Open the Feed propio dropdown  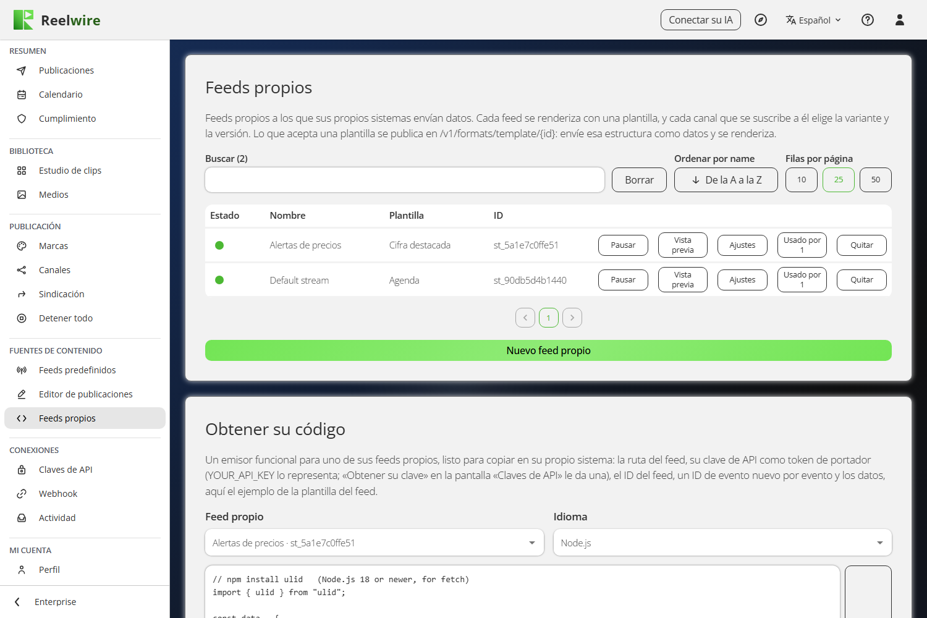click(x=375, y=543)
